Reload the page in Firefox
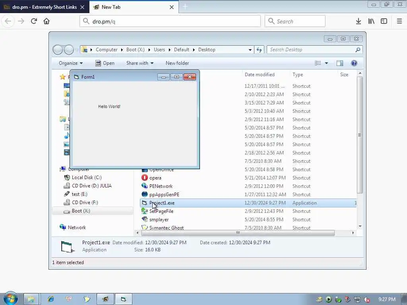Image resolution: width=407 pixels, height=305 pixels. tap(34, 21)
